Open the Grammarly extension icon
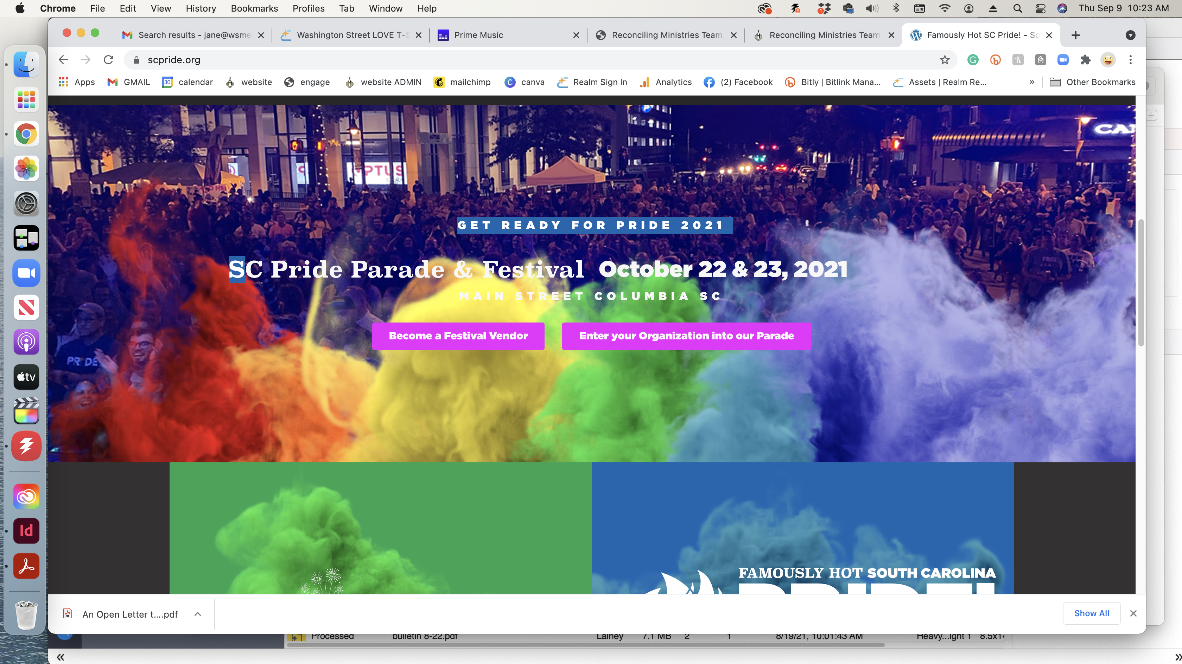This screenshot has height=664, width=1182. [973, 60]
